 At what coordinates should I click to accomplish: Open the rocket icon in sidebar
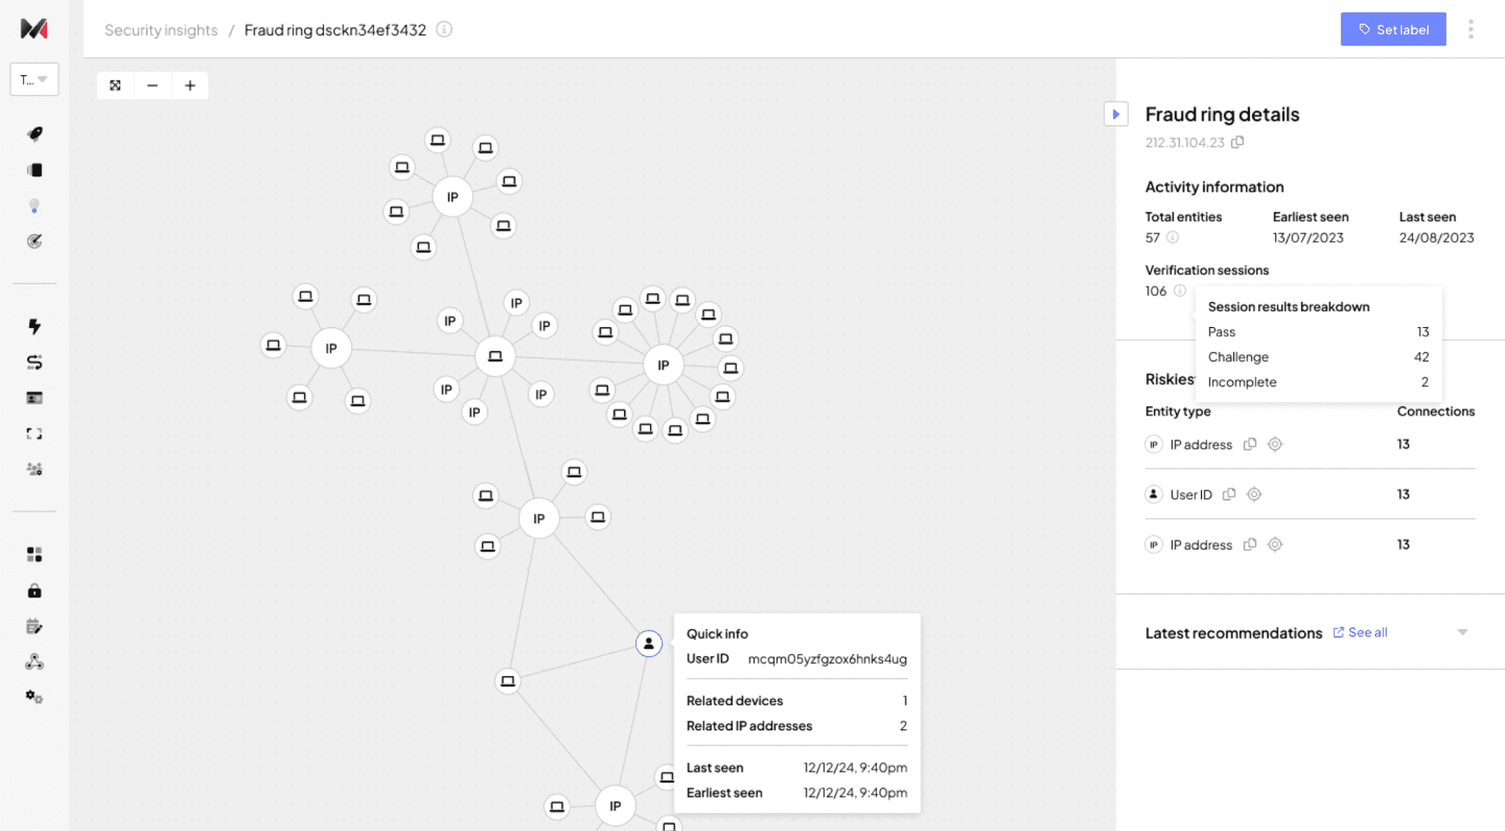(x=34, y=134)
